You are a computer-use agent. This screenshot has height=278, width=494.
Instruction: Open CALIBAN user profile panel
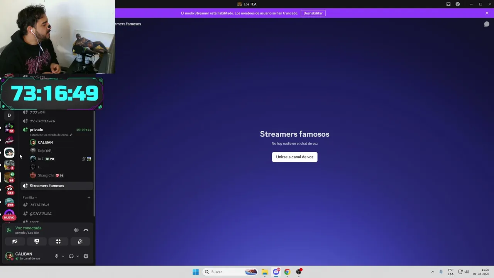point(27,256)
